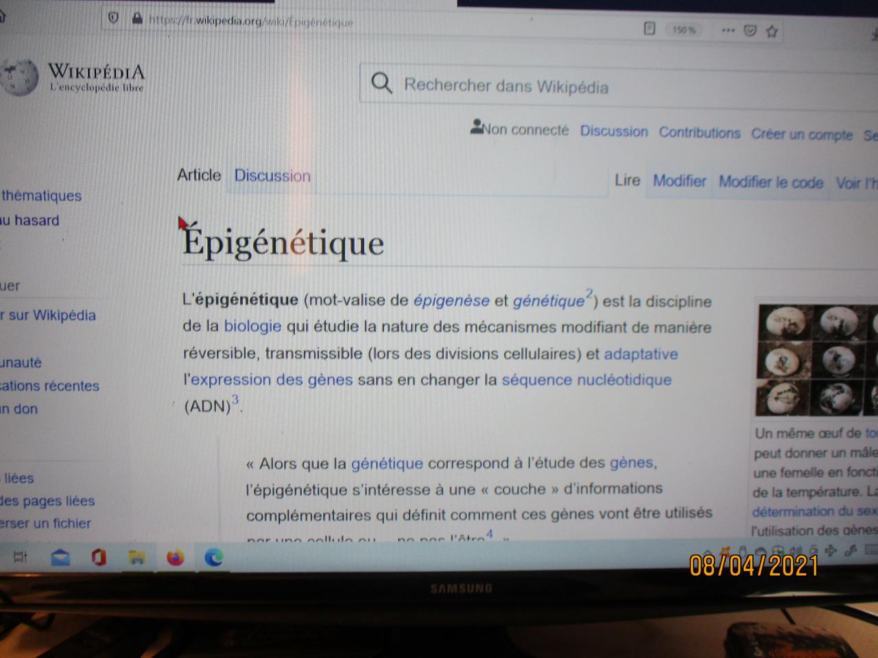This screenshot has height=658, width=878.
Task: Click the not-connected user icon
Action: tap(477, 127)
